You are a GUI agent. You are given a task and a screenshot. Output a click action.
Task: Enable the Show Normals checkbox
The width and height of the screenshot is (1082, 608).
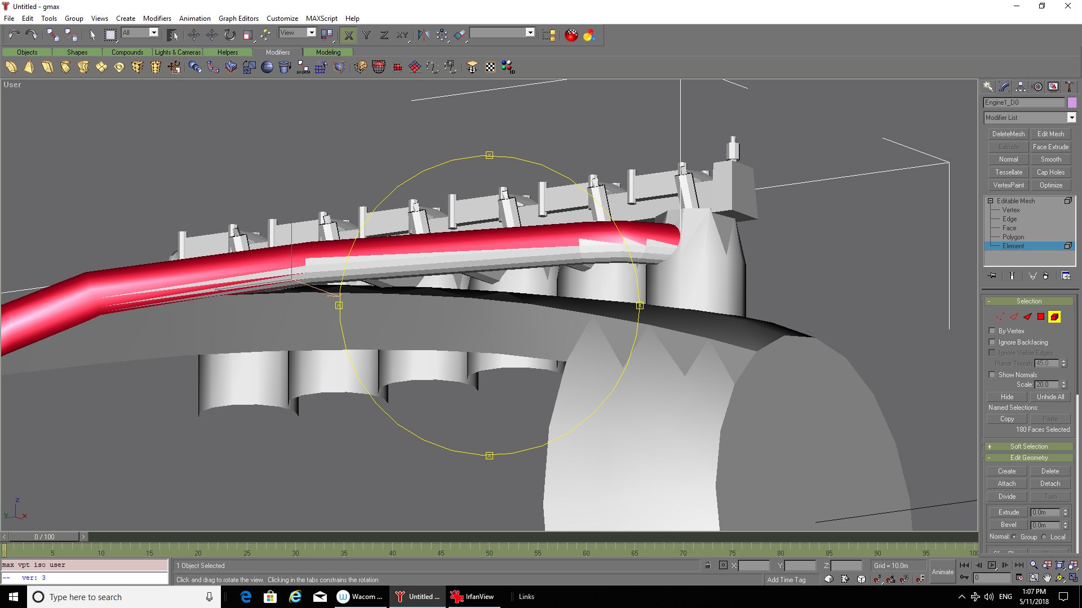tap(992, 375)
